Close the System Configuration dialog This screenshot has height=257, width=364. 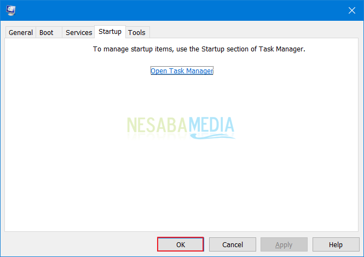pyautogui.click(x=352, y=10)
